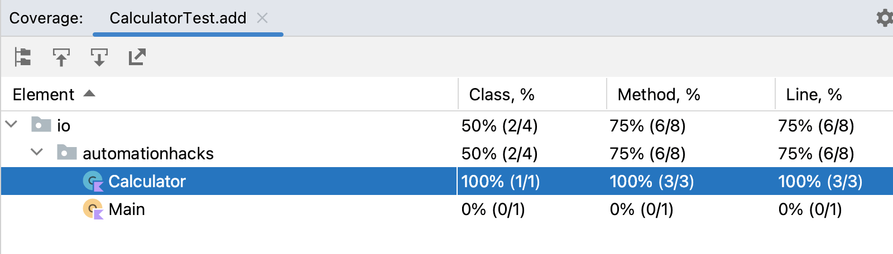Toggle sort arrow next to Element

[89, 94]
